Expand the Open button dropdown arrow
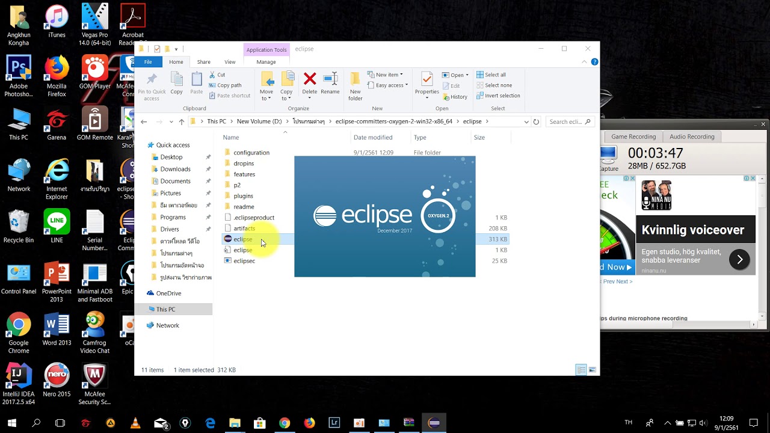This screenshot has height=433, width=770. tap(467, 75)
